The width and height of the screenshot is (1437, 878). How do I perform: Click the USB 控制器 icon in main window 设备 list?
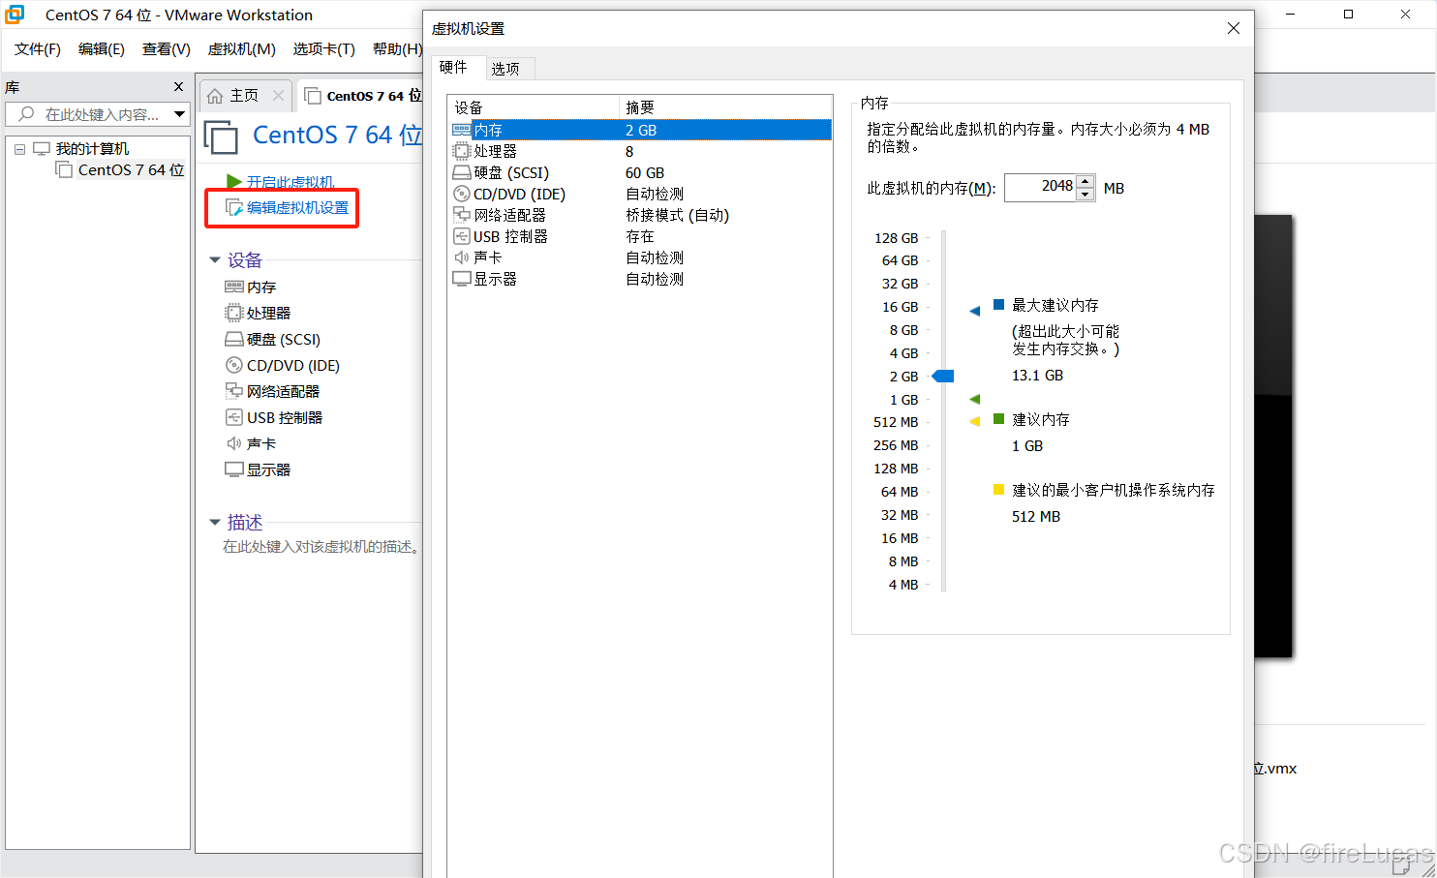pos(233,417)
